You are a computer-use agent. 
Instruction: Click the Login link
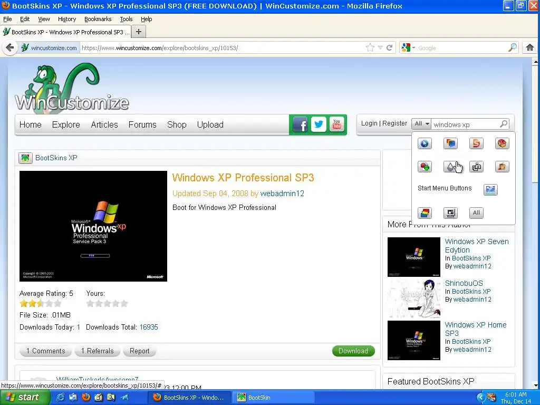click(x=369, y=123)
